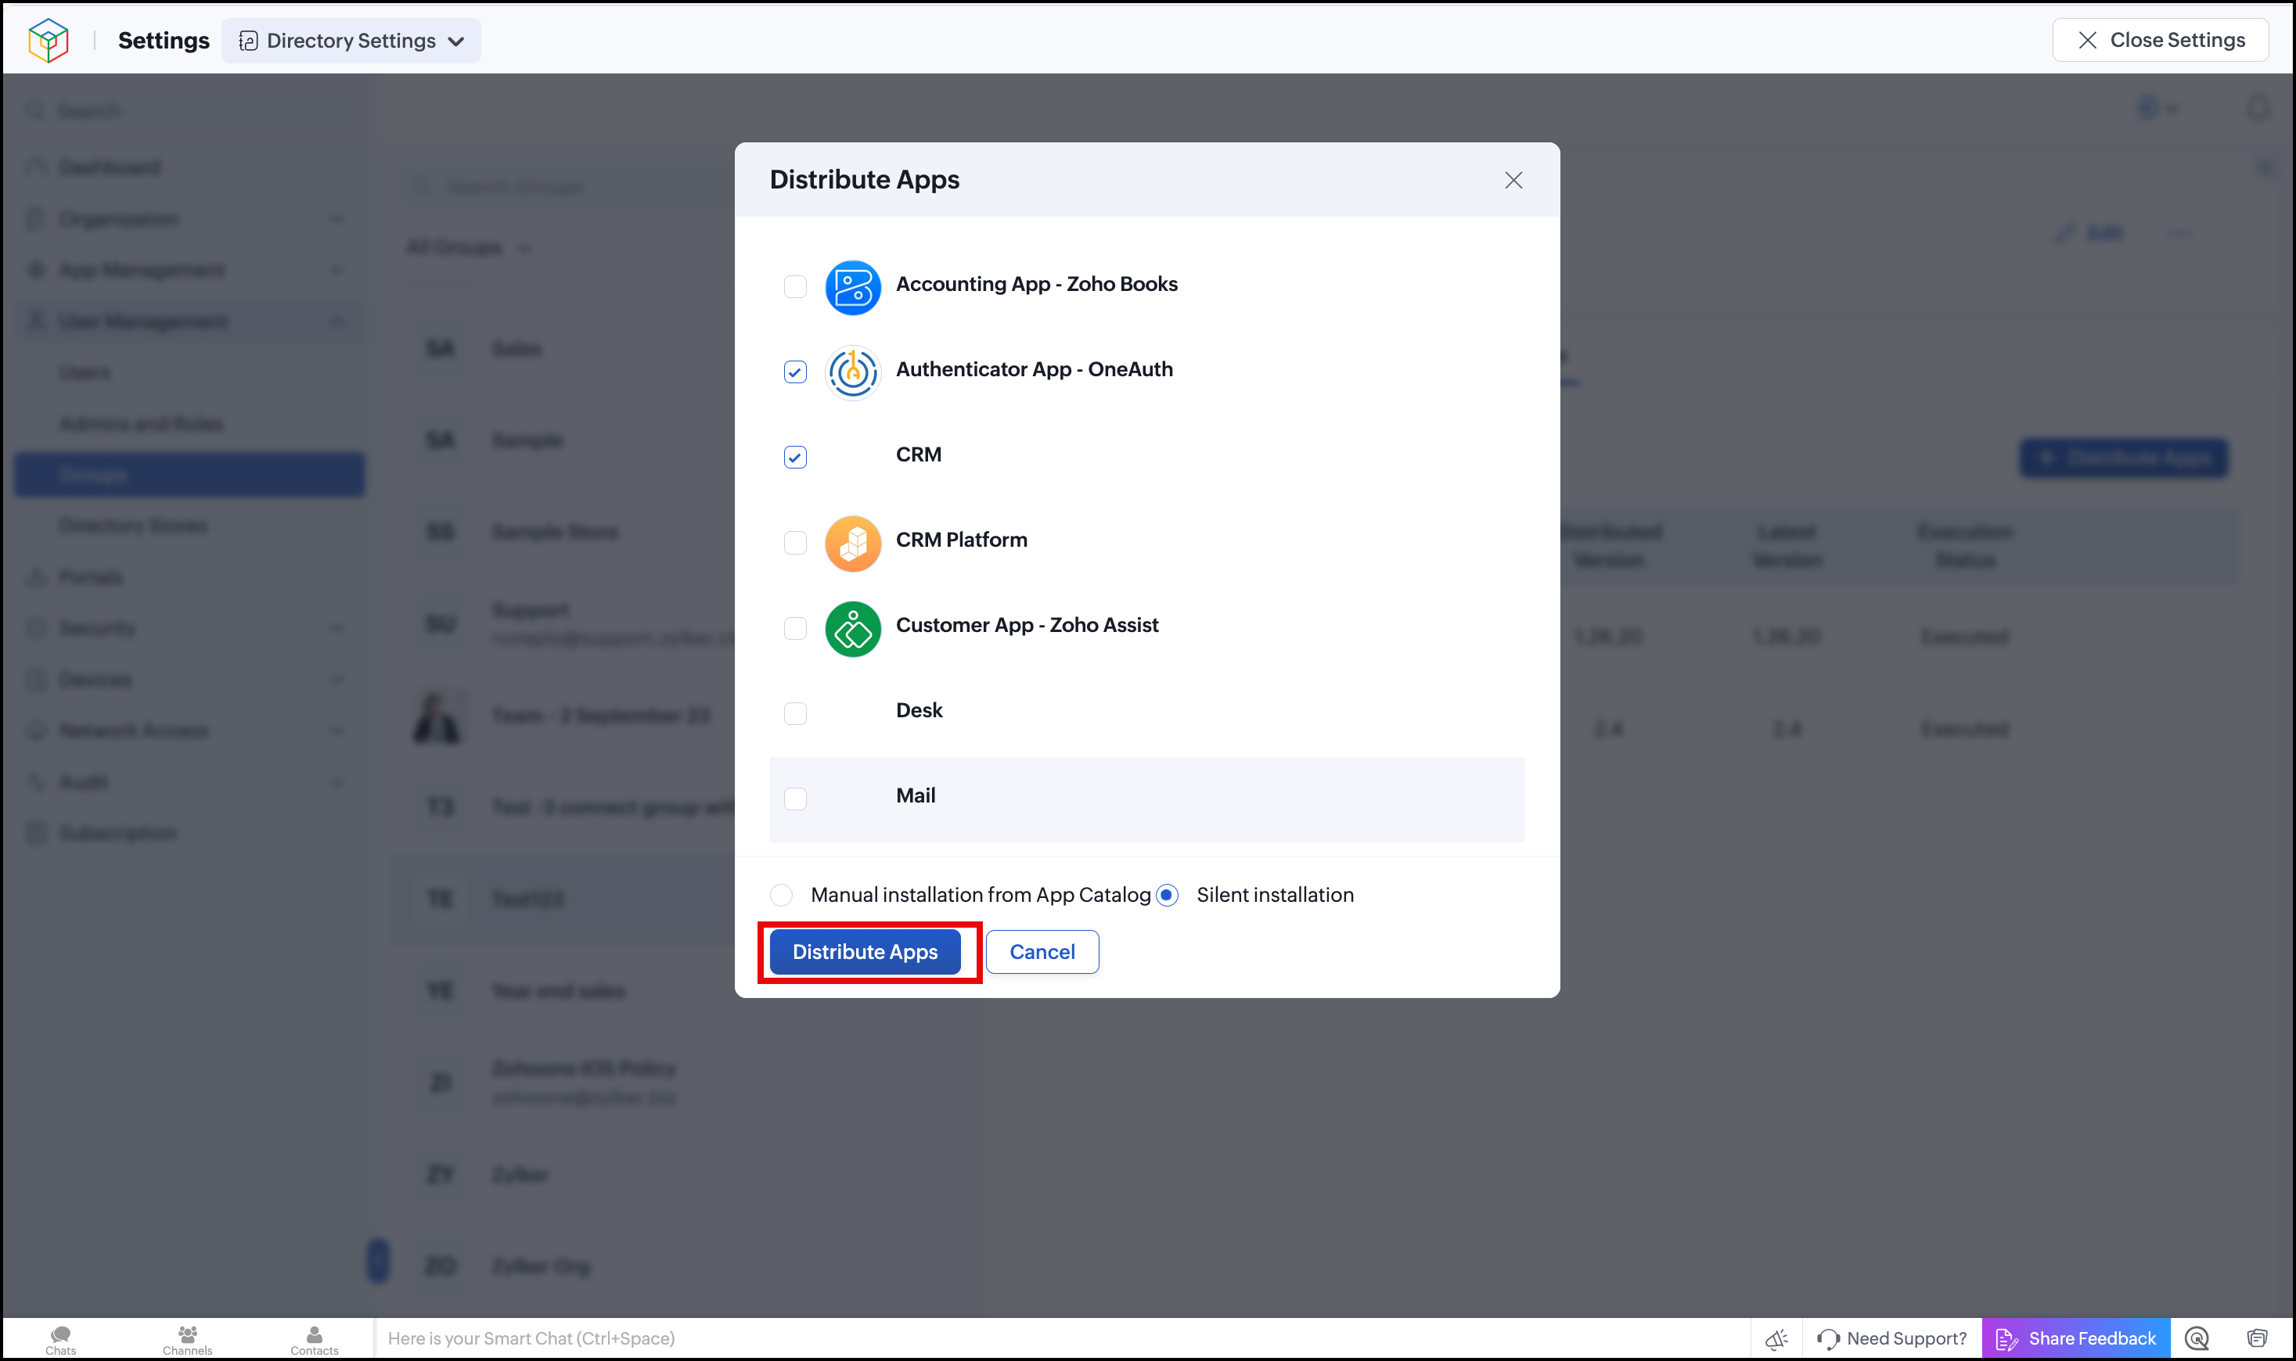Open Channels in the bottom bar
Viewport: 2296px width, 1361px height.
pos(187,1339)
